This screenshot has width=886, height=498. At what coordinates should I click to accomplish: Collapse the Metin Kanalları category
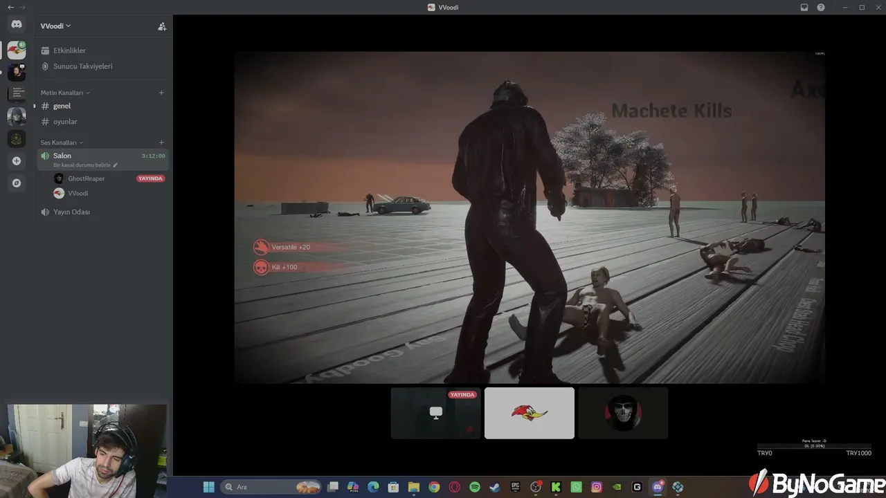tap(65, 93)
